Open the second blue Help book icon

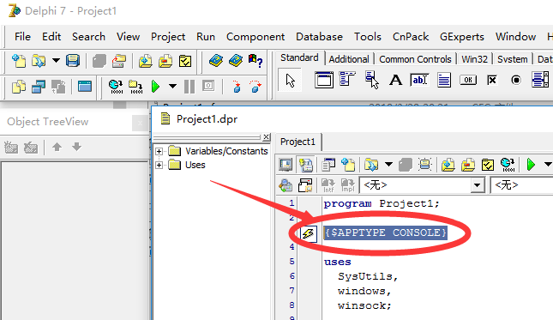click(x=235, y=61)
